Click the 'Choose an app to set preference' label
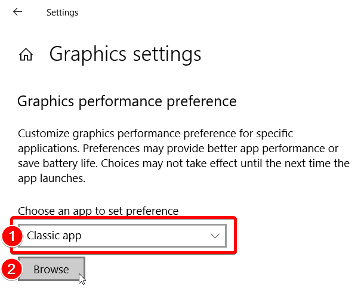The width and height of the screenshot is (358, 290). [x=98, y=211]
